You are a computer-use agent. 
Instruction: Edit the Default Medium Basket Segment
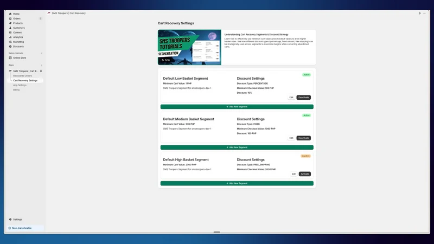coord(291,138)
